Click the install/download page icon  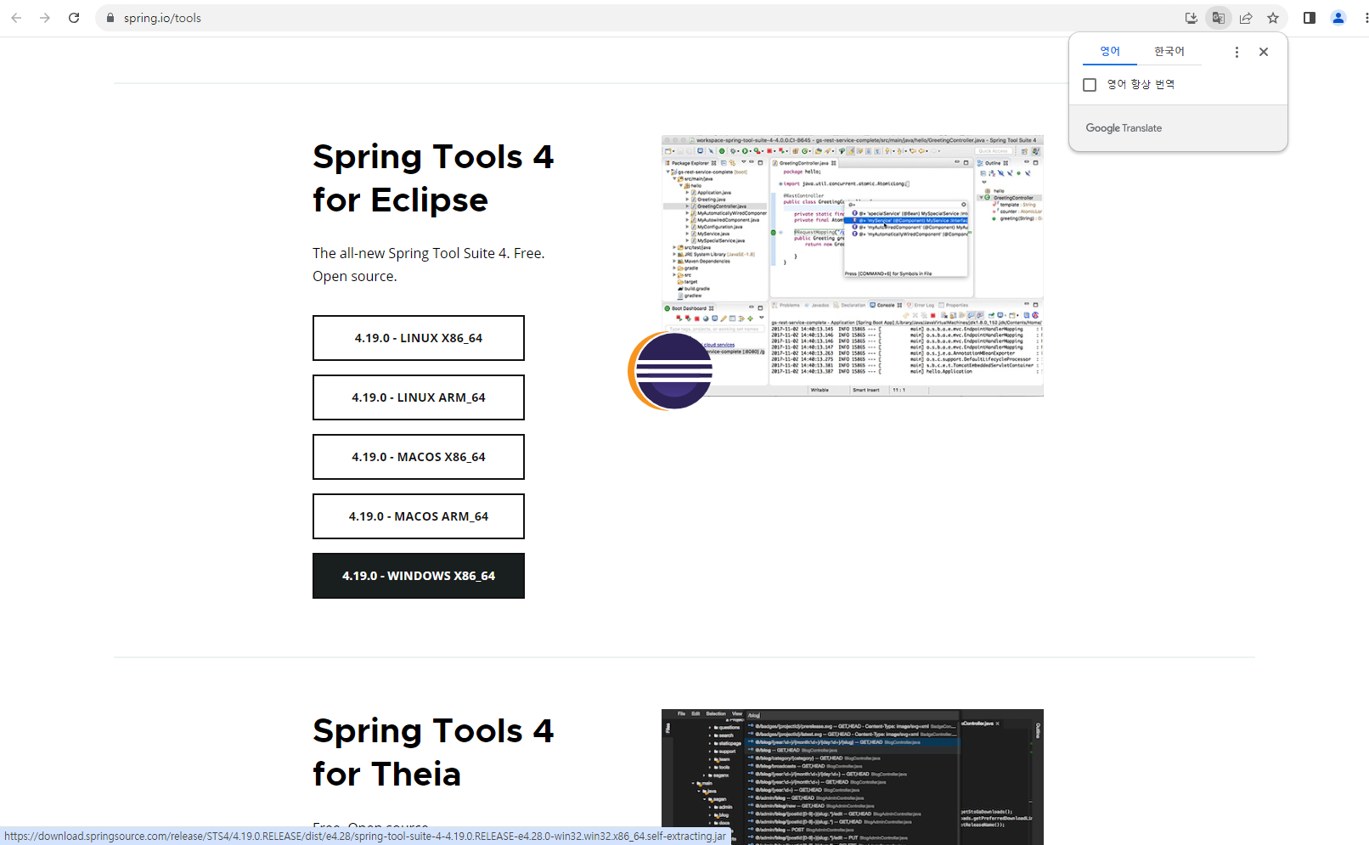[1191, 17]
